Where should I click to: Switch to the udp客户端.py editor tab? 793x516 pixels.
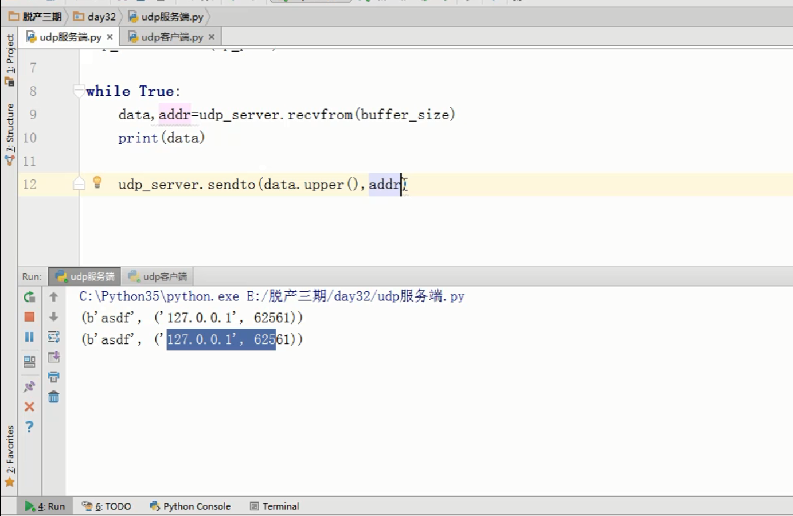[172, 37]
